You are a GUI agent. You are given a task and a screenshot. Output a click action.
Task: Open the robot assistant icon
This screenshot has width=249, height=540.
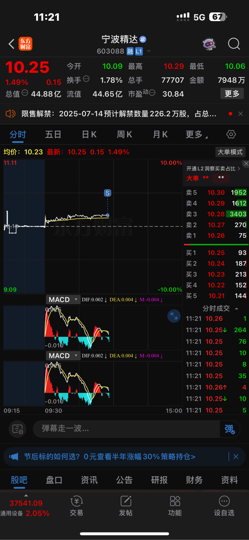tap(209, 44)
